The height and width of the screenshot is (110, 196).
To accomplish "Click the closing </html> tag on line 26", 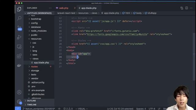I will coord(71,63).
